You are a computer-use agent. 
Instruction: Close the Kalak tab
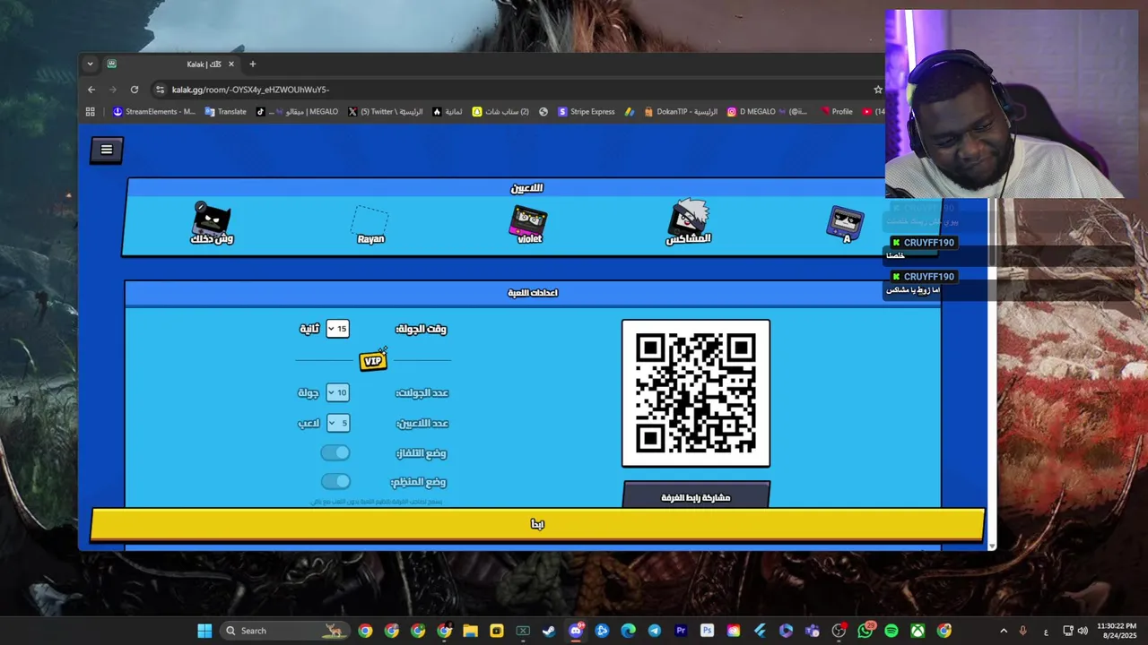230,64
